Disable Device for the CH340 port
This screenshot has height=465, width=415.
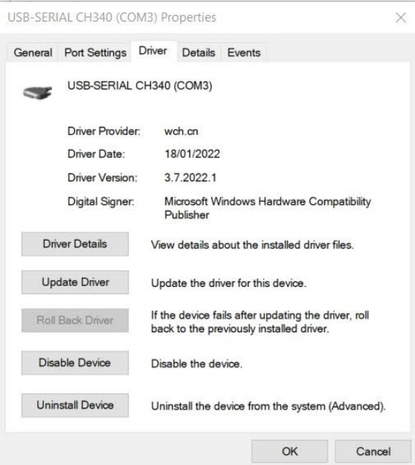[x=75, y=363]
